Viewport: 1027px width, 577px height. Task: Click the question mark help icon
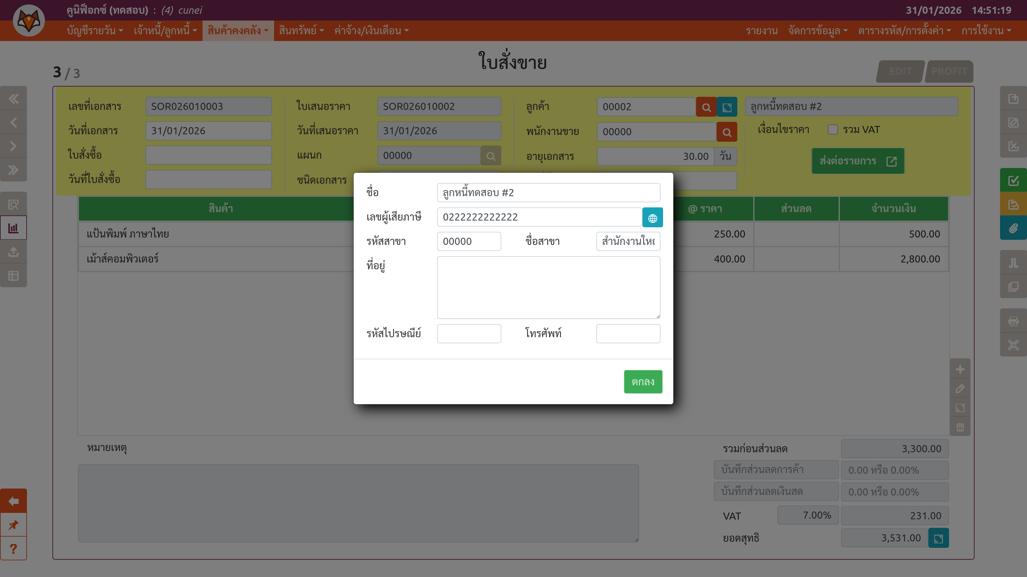pos(13,549)
